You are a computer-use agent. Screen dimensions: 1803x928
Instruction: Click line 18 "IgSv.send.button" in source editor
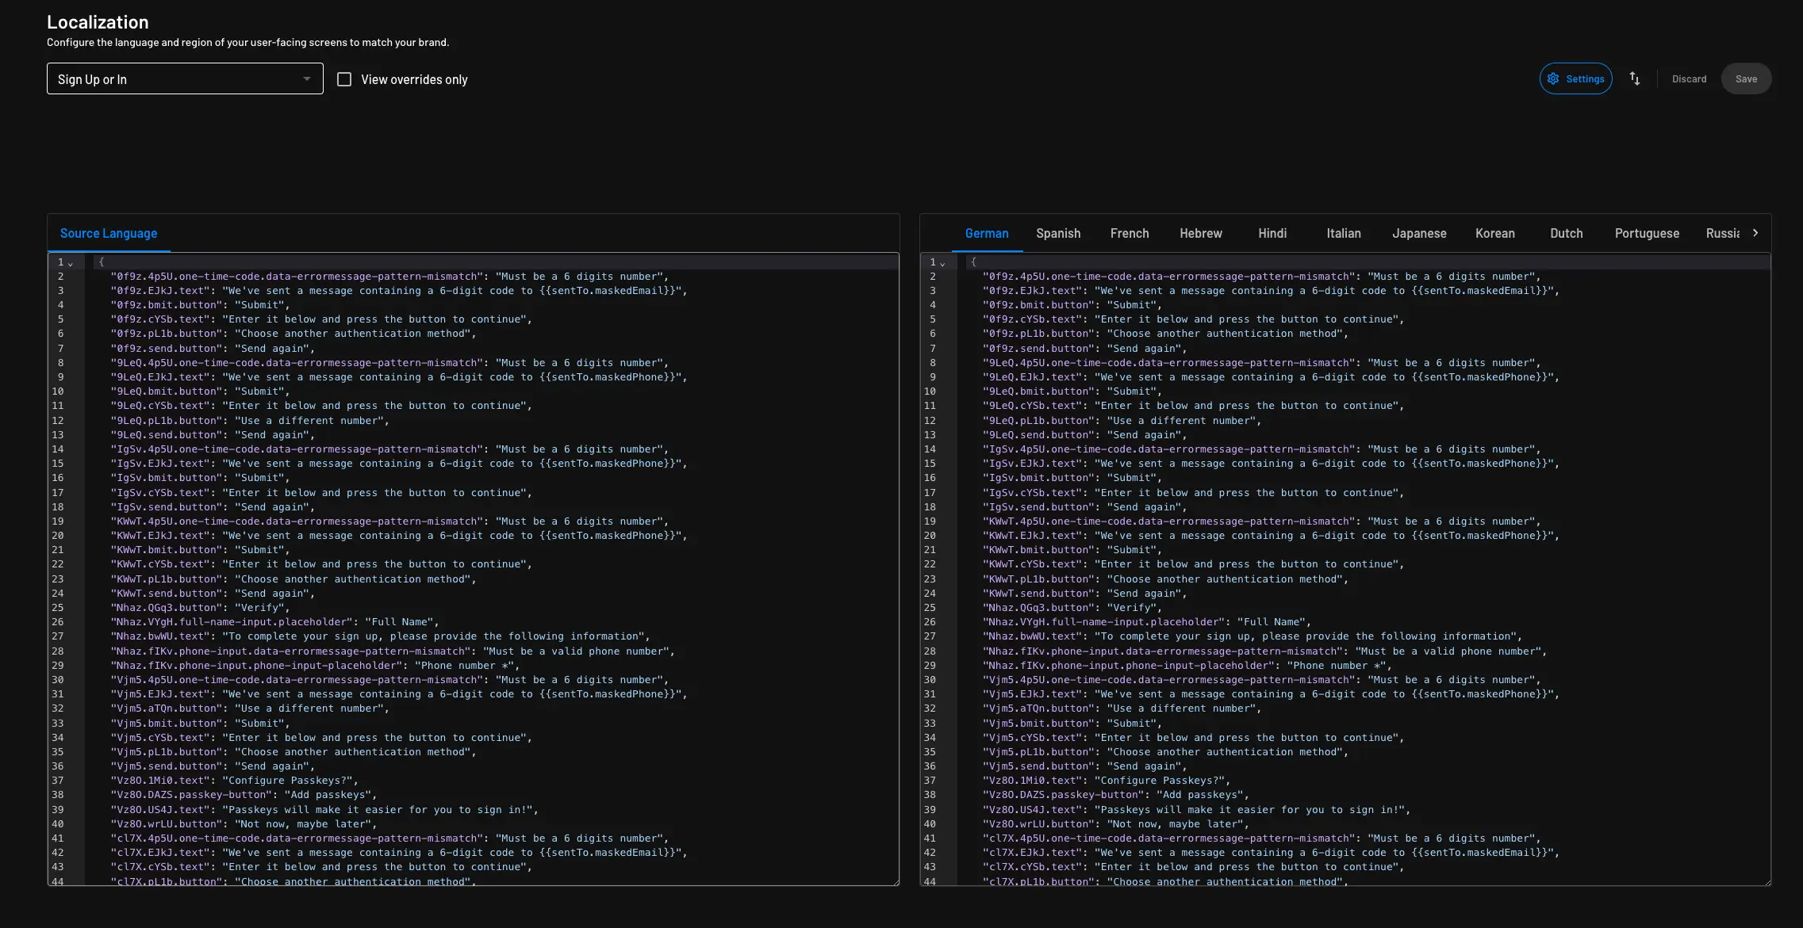click(167, 507)
